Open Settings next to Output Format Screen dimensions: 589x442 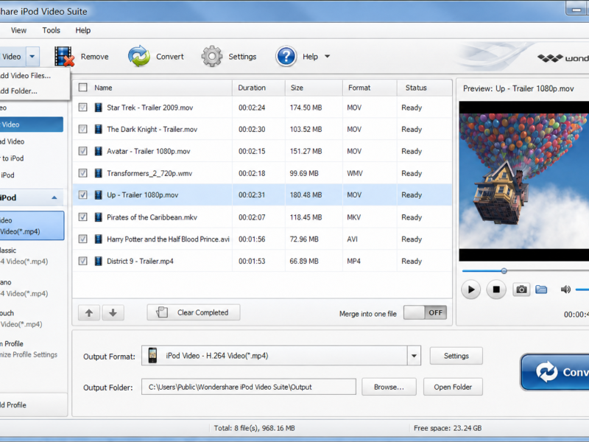[x=456, y=356]
